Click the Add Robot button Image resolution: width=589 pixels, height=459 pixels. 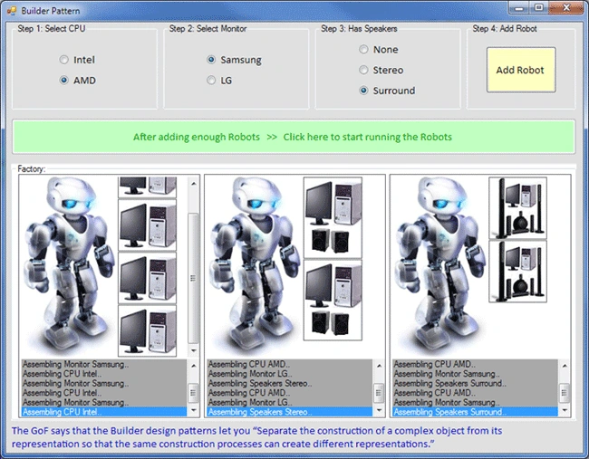point(521,70)
